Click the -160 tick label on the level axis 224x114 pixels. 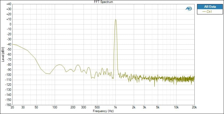coord(9,105)
